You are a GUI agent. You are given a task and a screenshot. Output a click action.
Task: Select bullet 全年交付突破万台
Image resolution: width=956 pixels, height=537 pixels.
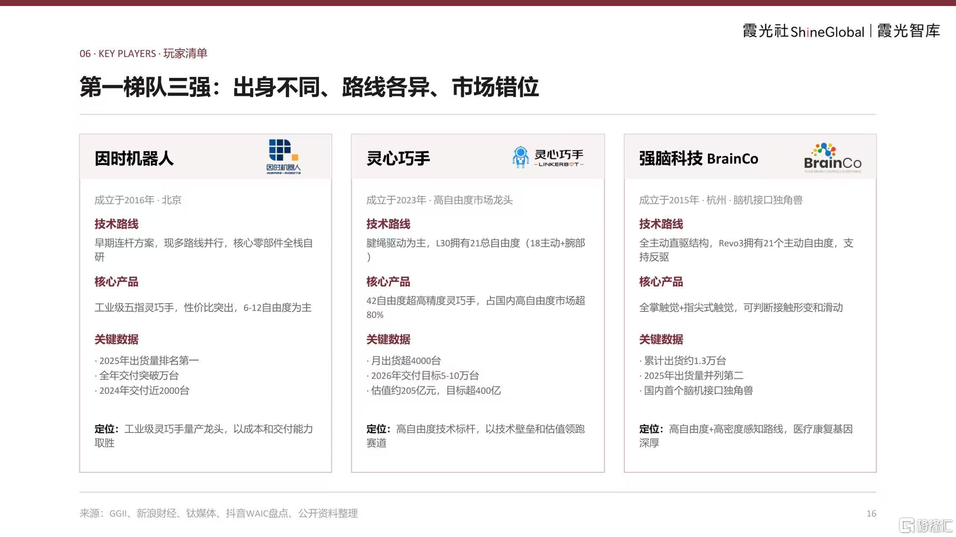[x=137, y=375]
